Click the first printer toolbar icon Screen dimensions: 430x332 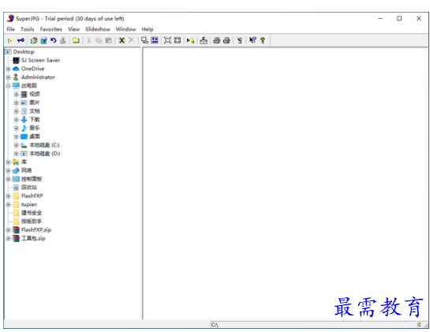(x=217, y=40)
